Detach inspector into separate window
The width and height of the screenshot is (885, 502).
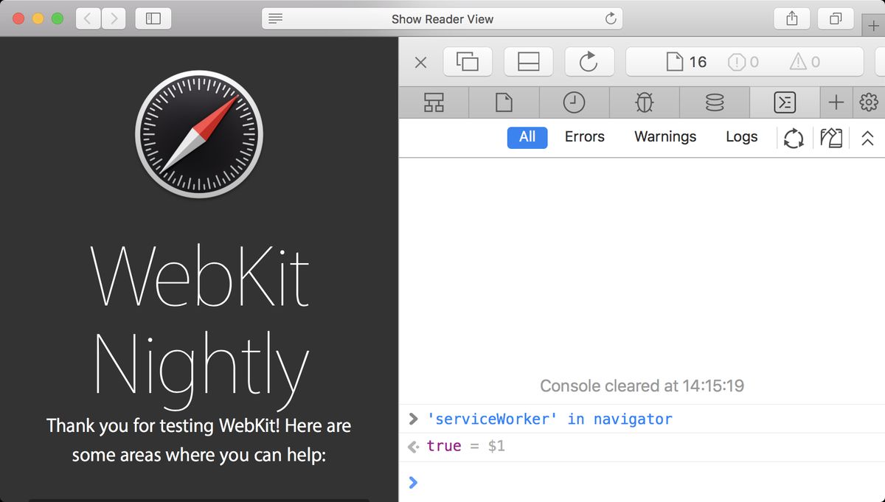(x=468, y=63)
